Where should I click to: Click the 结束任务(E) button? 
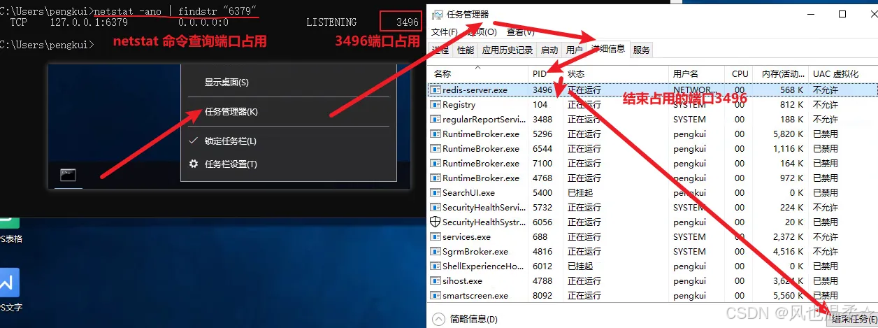pyautogui.click(x=854, y=318)
